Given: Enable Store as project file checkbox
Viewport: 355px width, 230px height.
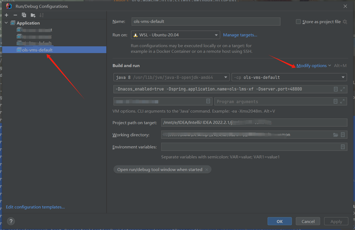Looking at the screenshot, I should click(x=298, y=22).
